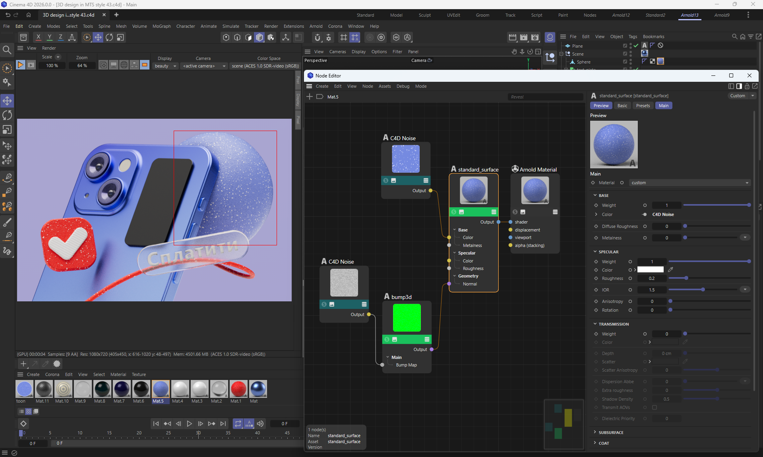
Task: Expand the SUBSURFACE section
Action: coord(610,432)
